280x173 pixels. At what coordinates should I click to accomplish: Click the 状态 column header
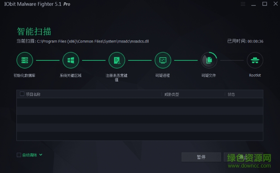231,94
